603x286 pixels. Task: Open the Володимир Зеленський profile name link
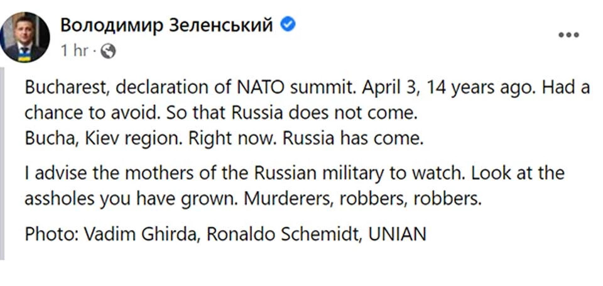(x=166, y=26)
